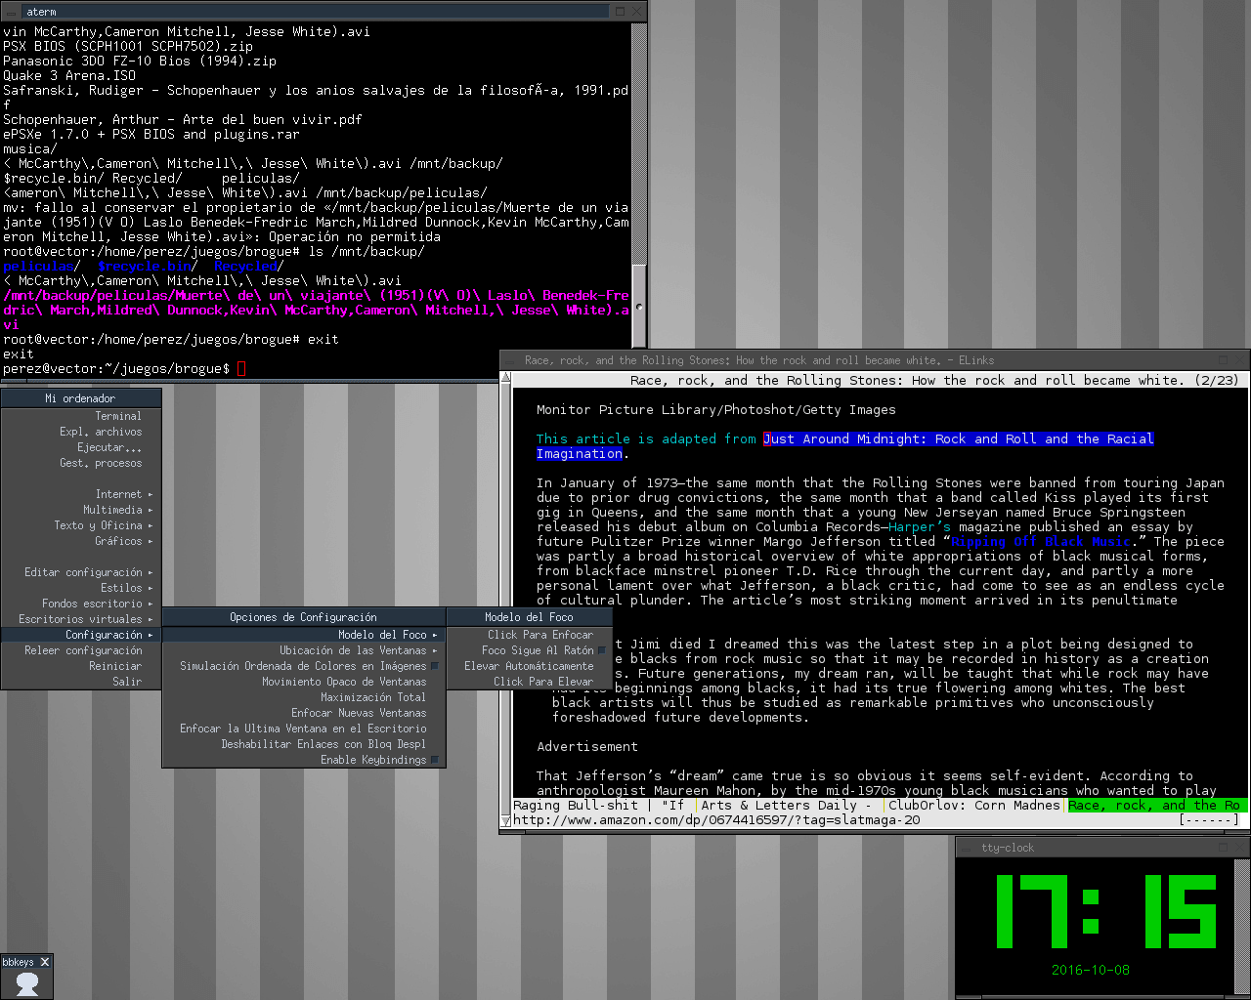Screen dimensions: 1251x1000
Task: Select Click Para Enfocar focus model
Action: pos(529,635)
